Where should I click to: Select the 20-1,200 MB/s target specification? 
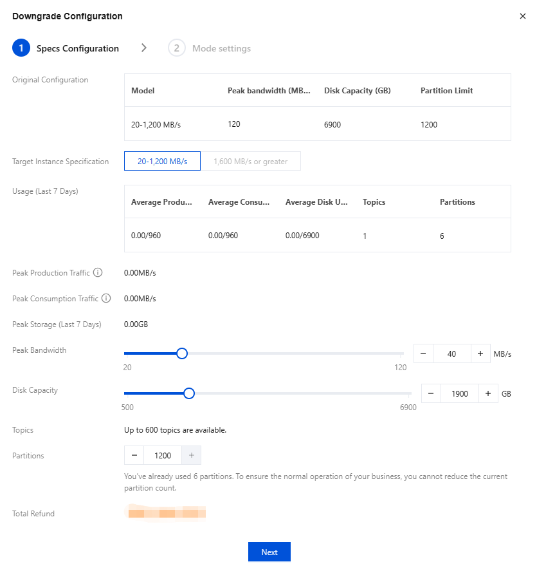click(x=162, y=162)
